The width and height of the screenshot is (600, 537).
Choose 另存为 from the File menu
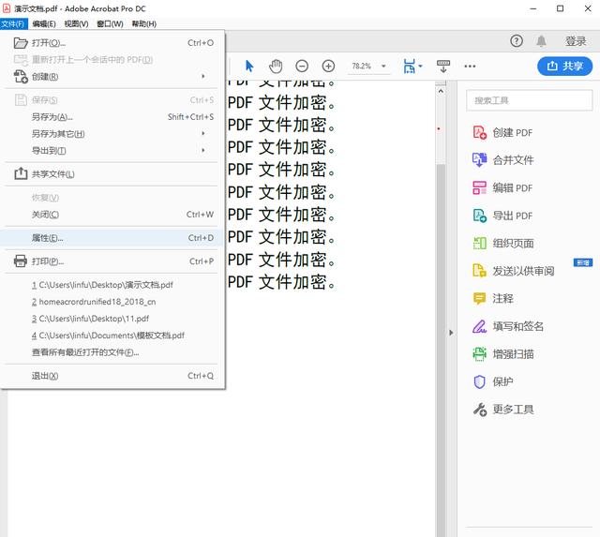111,116
